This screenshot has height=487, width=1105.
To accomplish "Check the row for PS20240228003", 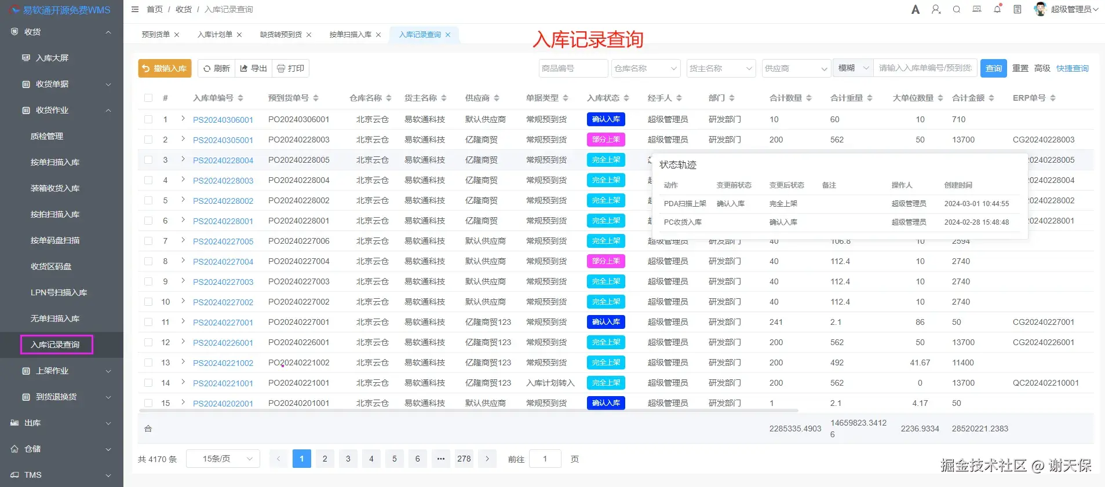I will [x=148, y=180].
